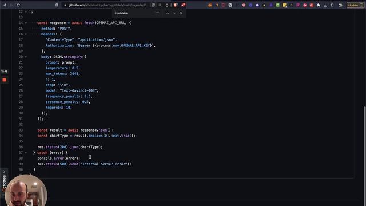Image resolution: width=366 pixels, height=206 pixels.
Task: Select line number 26
Action: [x=21, y=90]
